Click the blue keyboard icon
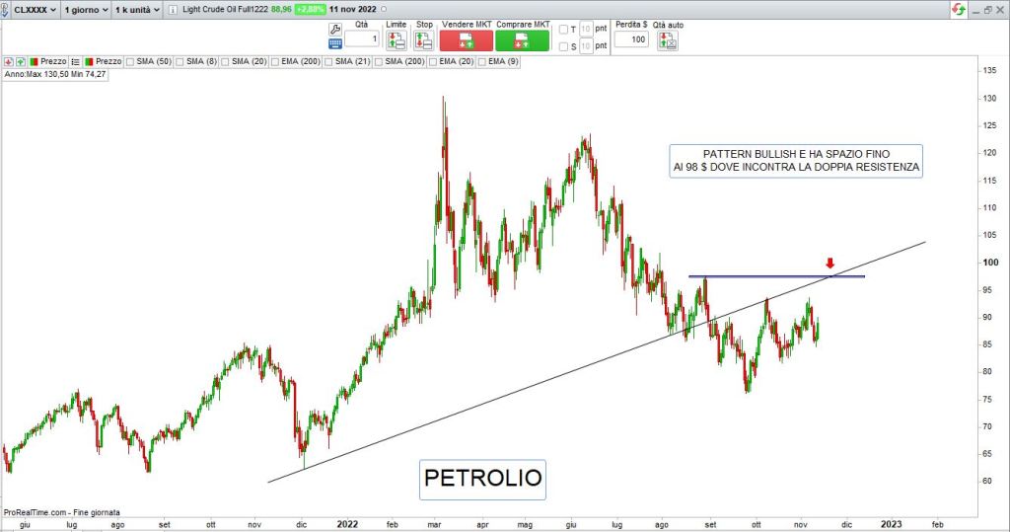This screenshot has width=1010, height=532. pos(334,43)
